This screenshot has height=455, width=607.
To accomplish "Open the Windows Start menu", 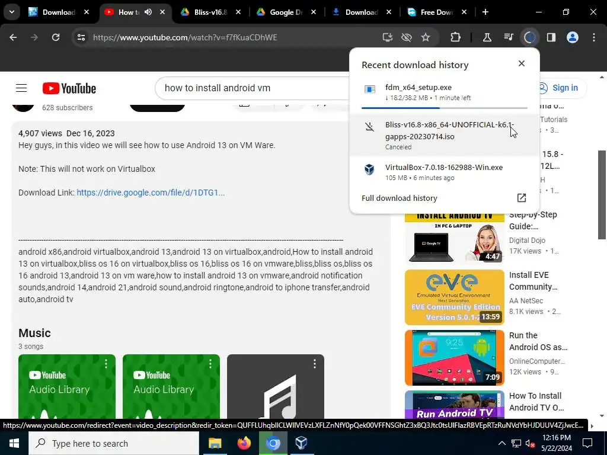I will (14, 443).
